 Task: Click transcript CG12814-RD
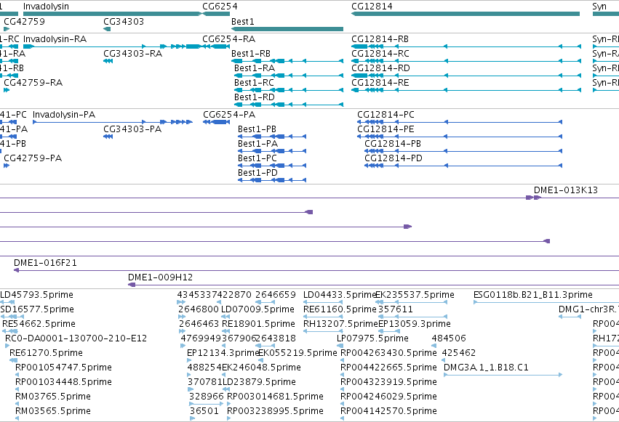(466, 76)
